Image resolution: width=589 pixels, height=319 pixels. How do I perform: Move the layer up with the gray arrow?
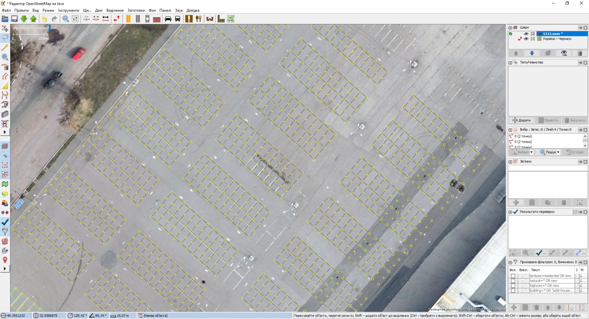click(x=516, y=53)
